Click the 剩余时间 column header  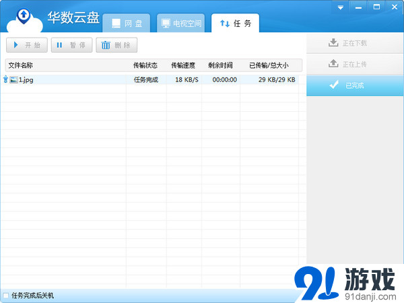click(x=220, y=65)
